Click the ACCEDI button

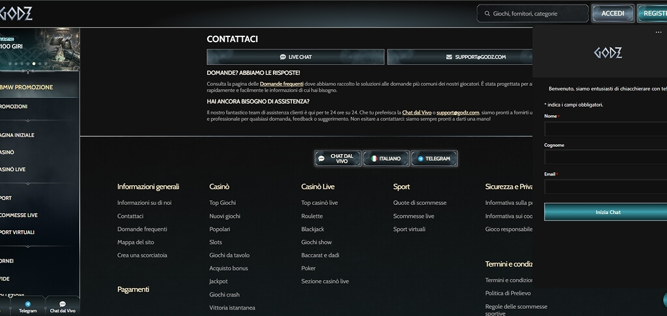[x=612, y=14]
